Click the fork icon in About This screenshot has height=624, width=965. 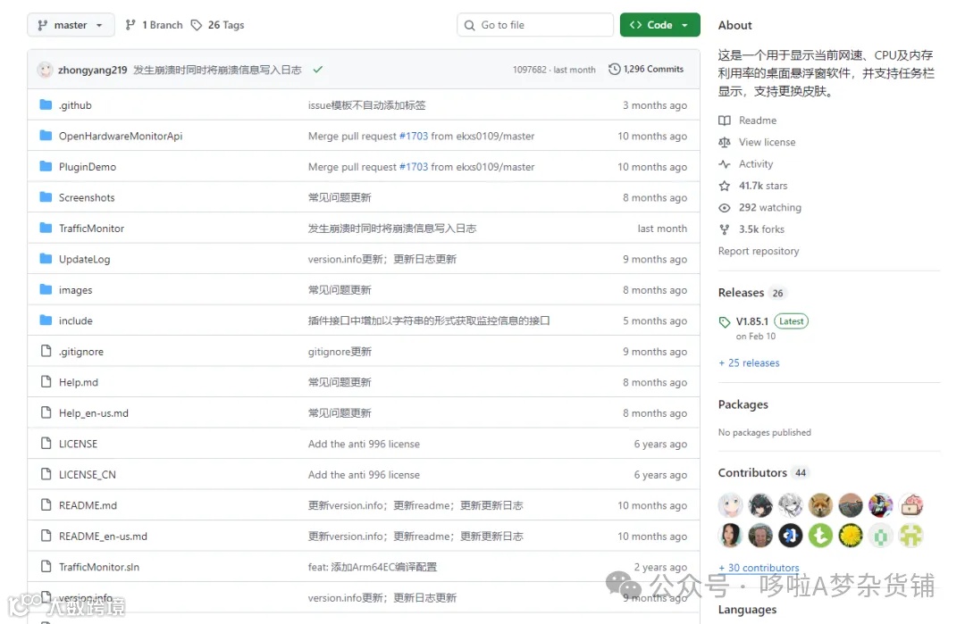click(x=725, y=229)
